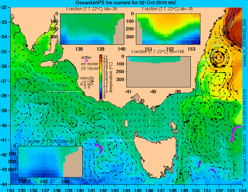Click the 'temperature (°C)' colour bar label
This screenshot has width=248, height=192.
point(111,77)
